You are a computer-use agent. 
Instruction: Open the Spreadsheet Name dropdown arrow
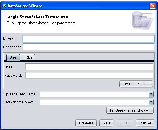pos(151,94)
